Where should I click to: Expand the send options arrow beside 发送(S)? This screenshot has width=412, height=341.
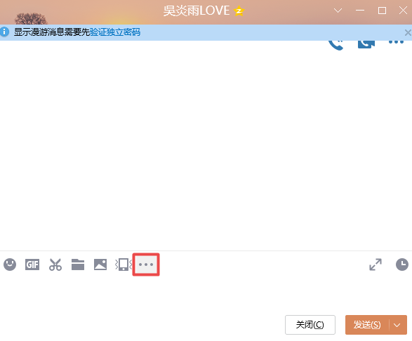click(x=397, y=326)
